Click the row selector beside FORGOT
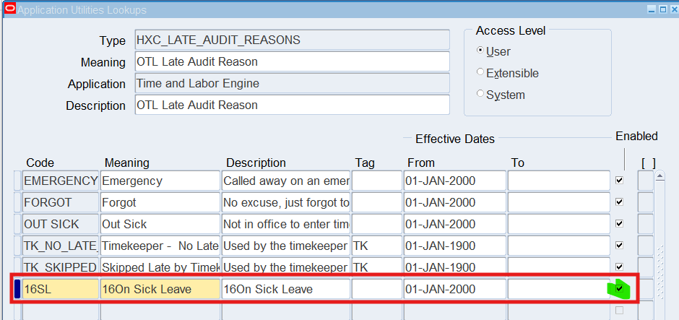Image resolution: width=679 pixels, height=320 pixels. coord(17,202)
